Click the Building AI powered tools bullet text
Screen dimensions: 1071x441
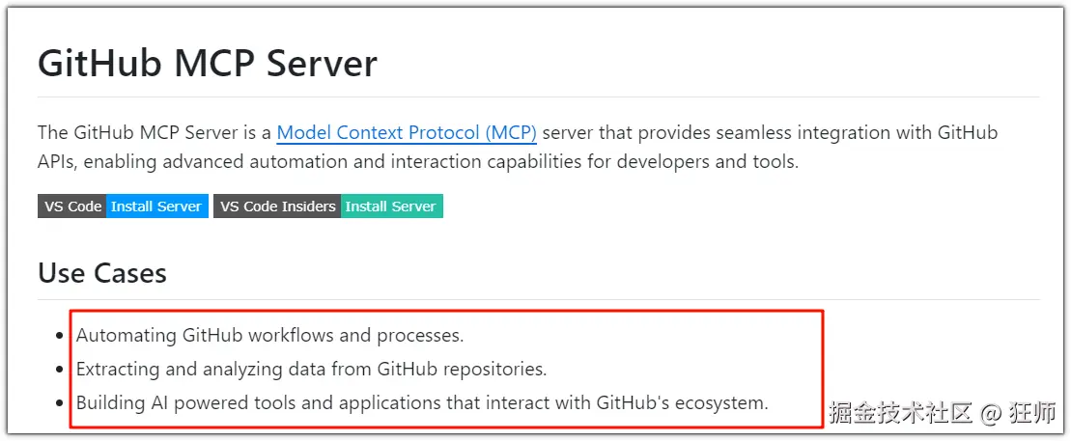(x=421, y=402)
